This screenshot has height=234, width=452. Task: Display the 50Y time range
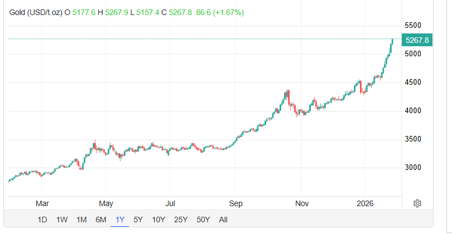(x=203, y=220)
